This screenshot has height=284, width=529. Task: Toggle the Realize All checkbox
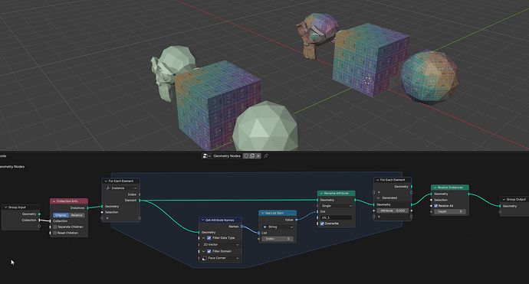436,206
